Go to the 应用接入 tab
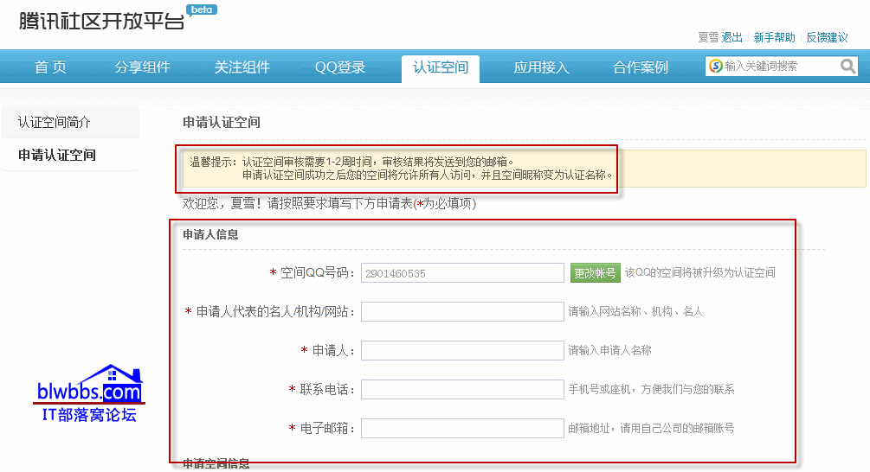Screen dimensions: 870x472 (x=541, y=67)
